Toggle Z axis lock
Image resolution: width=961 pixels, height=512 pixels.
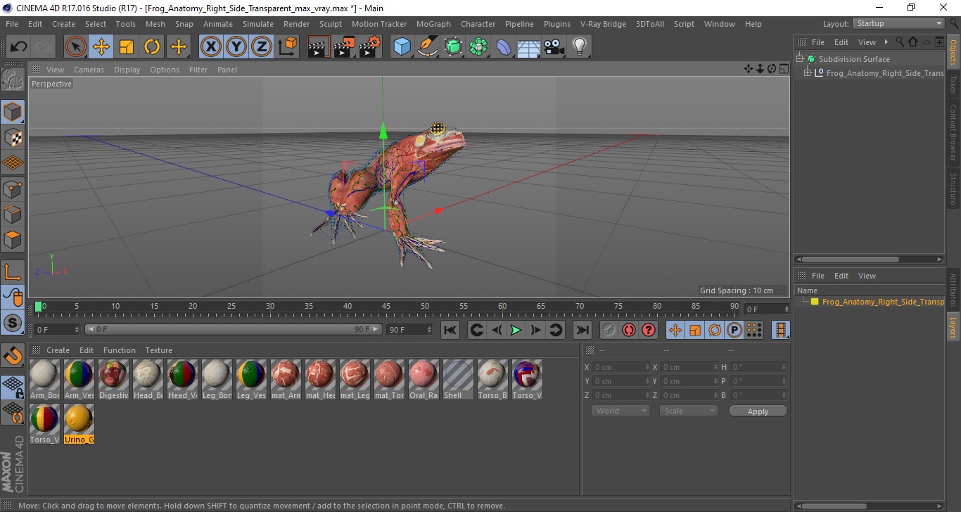click(262, 47)
